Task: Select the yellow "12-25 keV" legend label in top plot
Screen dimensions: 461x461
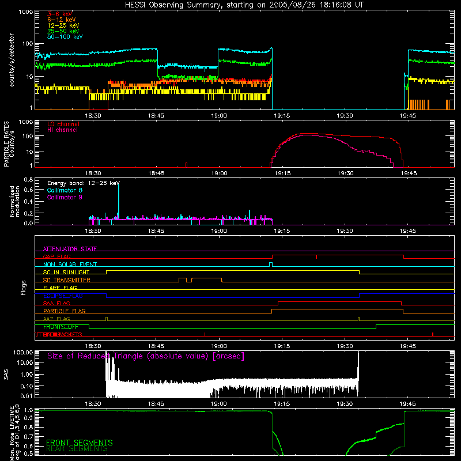Action: (x=63, y=25)
